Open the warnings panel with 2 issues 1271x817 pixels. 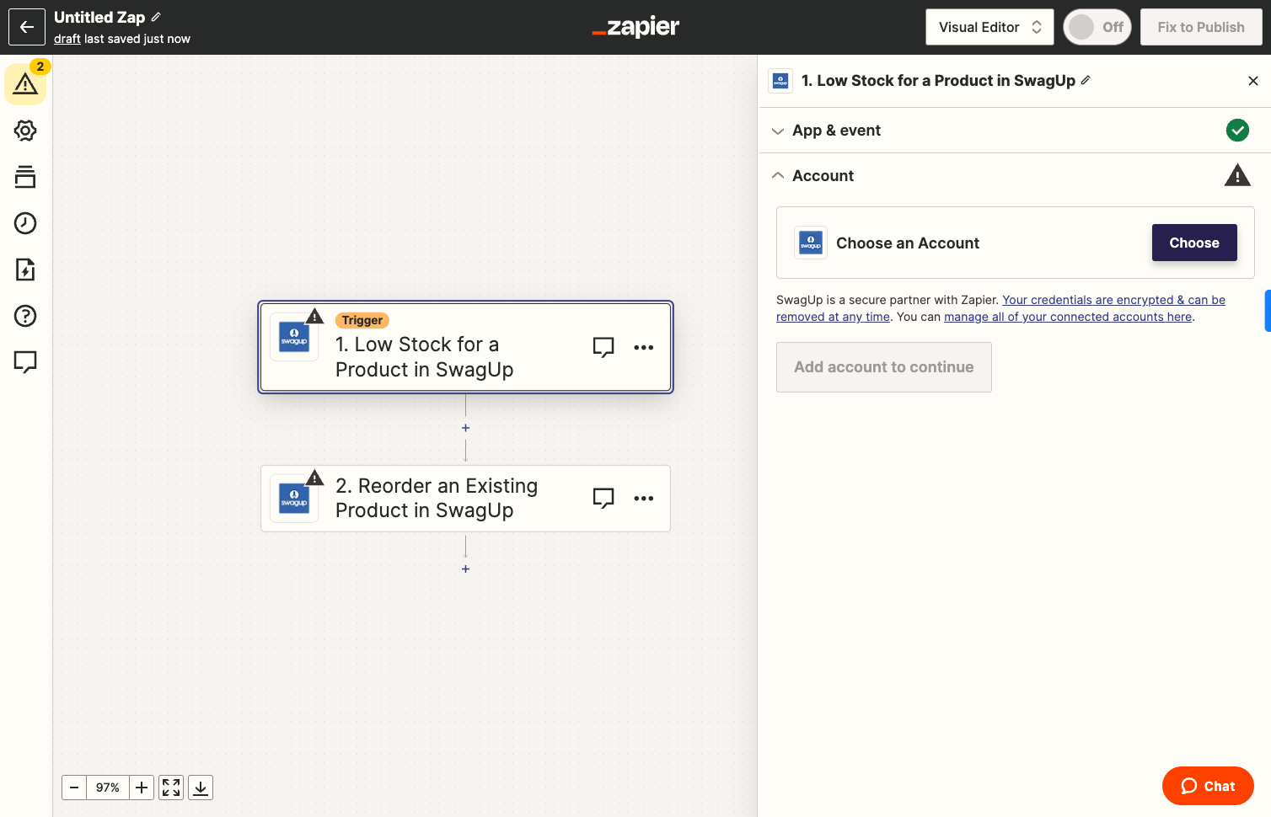25,84
